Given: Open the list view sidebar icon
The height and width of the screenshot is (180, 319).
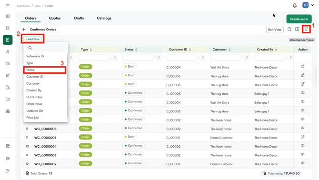Looking at the screenshot, I should point(8,28).
